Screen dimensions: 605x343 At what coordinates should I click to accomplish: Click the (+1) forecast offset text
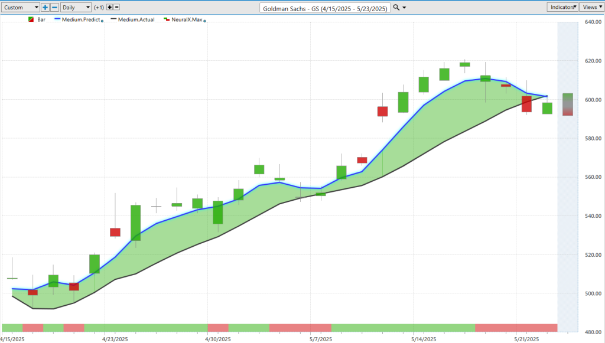coord(99,7)
